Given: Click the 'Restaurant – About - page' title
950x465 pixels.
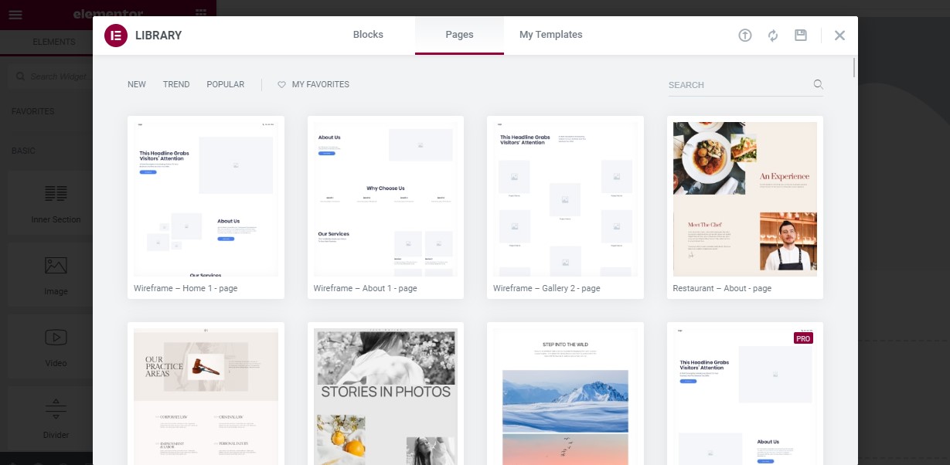Looking at the screenshot, I should [723, 288].
